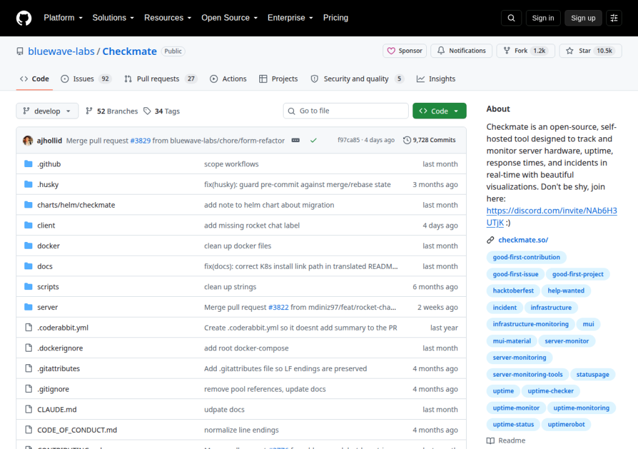Click the Sign up button

point(583,18)
